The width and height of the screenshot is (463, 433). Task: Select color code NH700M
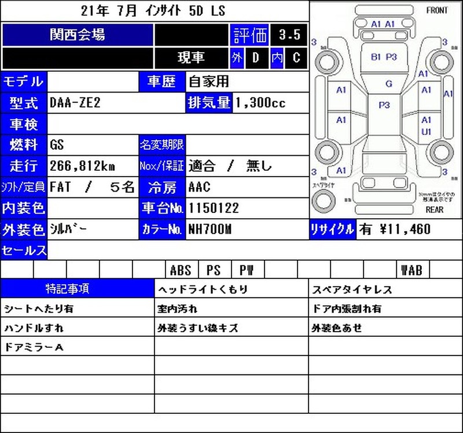click(x=210, y=229)
